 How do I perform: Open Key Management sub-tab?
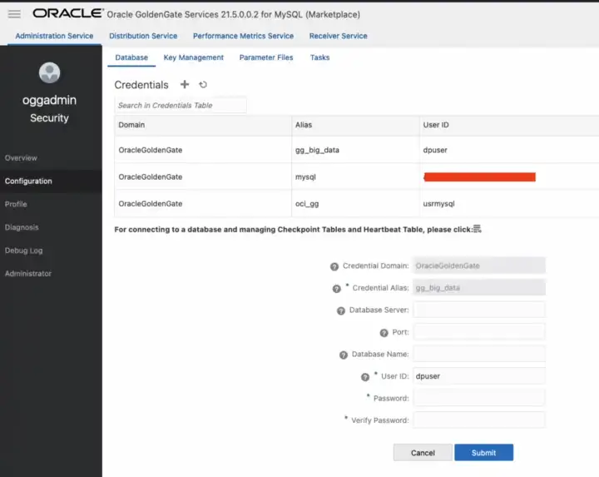coord(194,57)
